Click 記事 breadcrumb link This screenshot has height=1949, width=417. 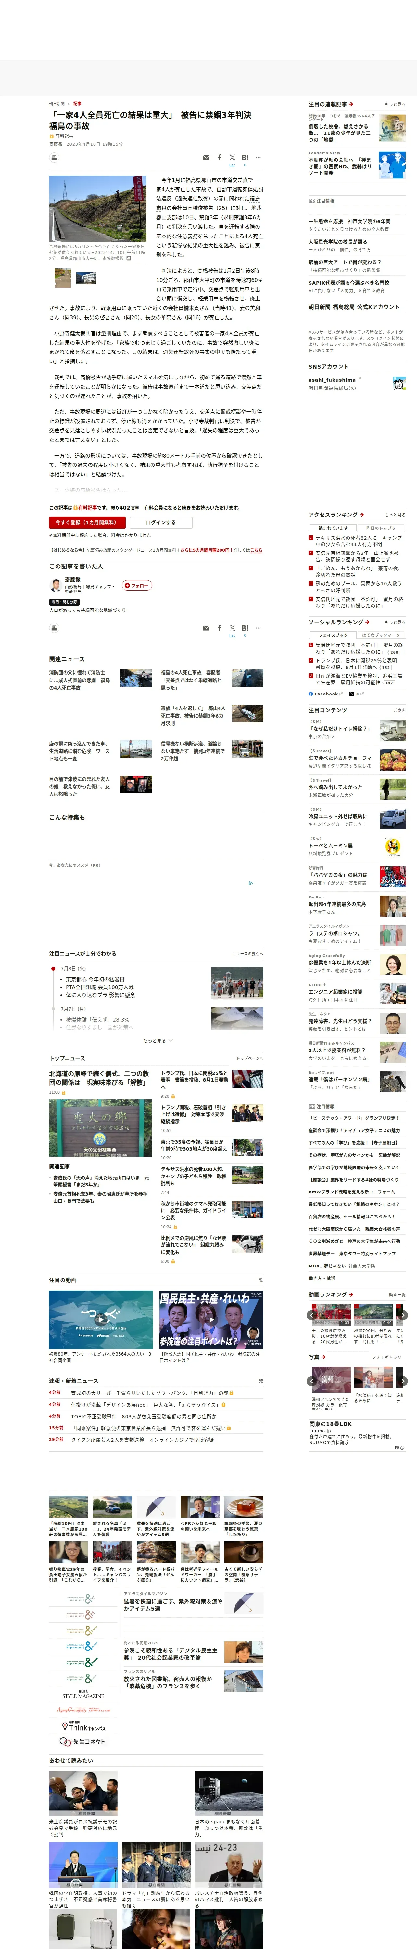tap(77, 104)
